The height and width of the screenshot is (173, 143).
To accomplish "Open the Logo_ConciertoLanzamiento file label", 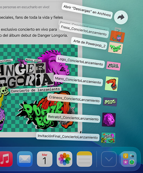I will pos(80,62).
